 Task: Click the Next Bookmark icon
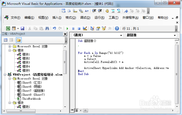click(132, 11)
